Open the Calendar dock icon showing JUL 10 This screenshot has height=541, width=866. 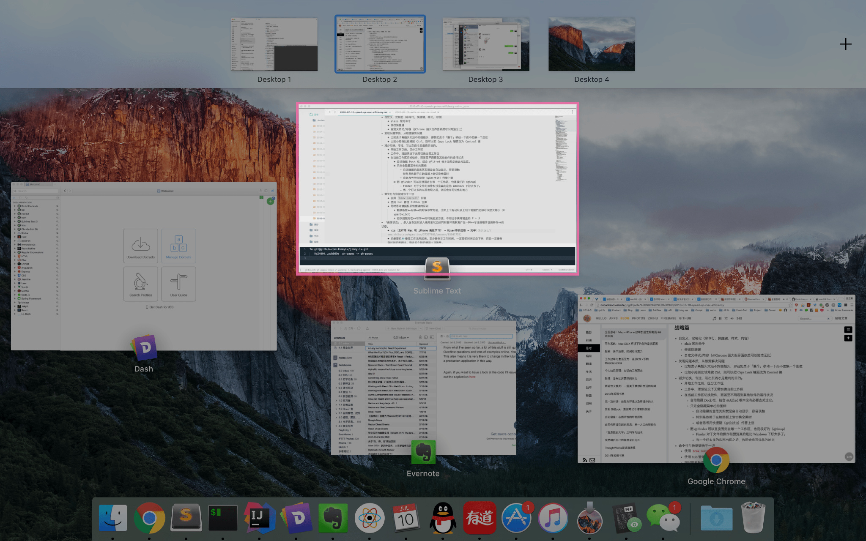pyautogui.click(x=406, y=518)
